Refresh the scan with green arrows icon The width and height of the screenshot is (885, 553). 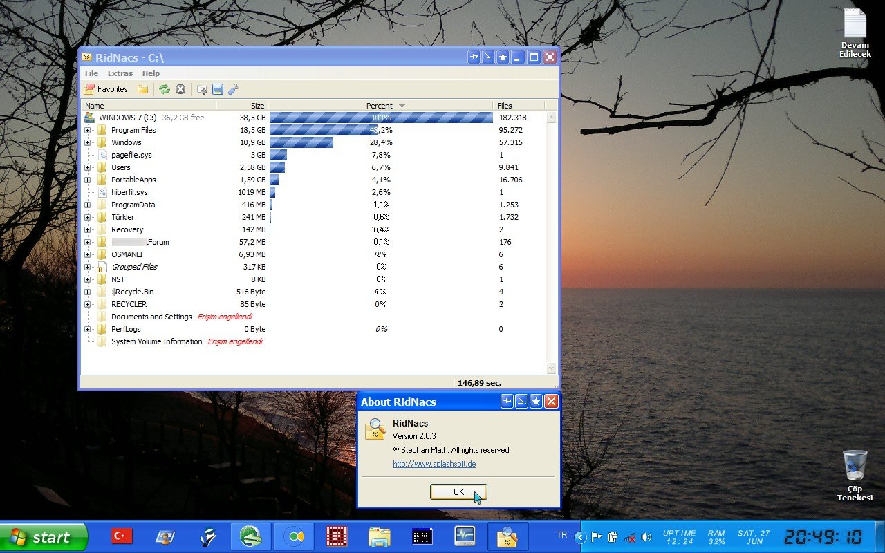point(165,89)
